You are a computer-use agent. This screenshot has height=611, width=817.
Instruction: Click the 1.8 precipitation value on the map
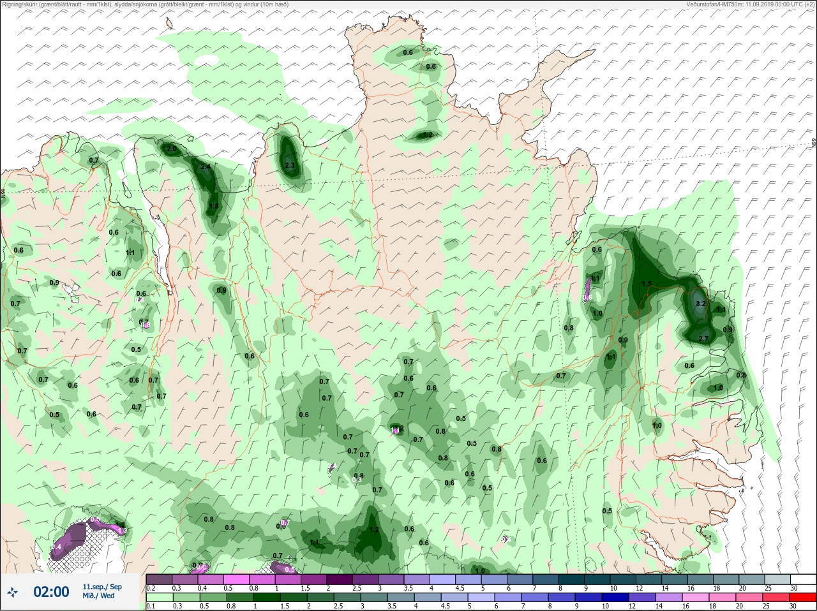tap(214, 206)
